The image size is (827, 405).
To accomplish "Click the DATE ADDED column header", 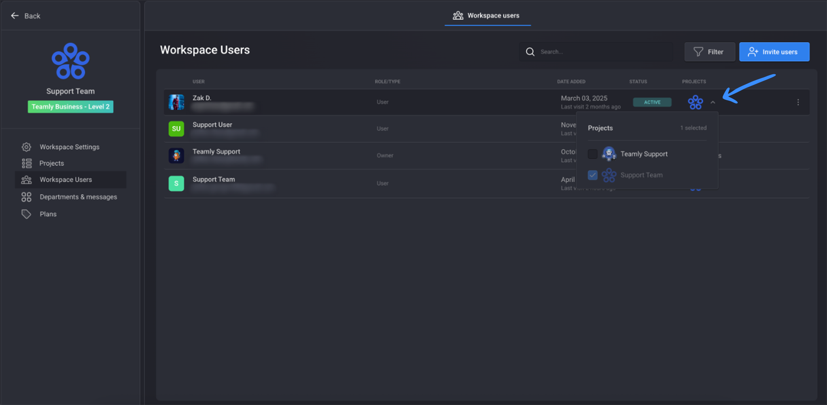I will 571,82.
